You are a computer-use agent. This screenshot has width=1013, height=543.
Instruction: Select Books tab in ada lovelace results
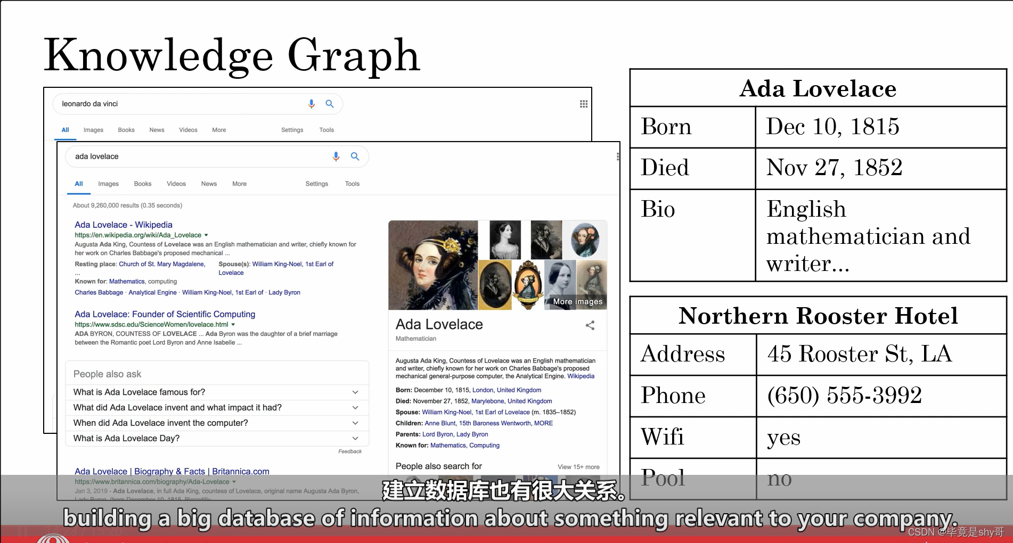pyautogui.click(x=143, y=184)
